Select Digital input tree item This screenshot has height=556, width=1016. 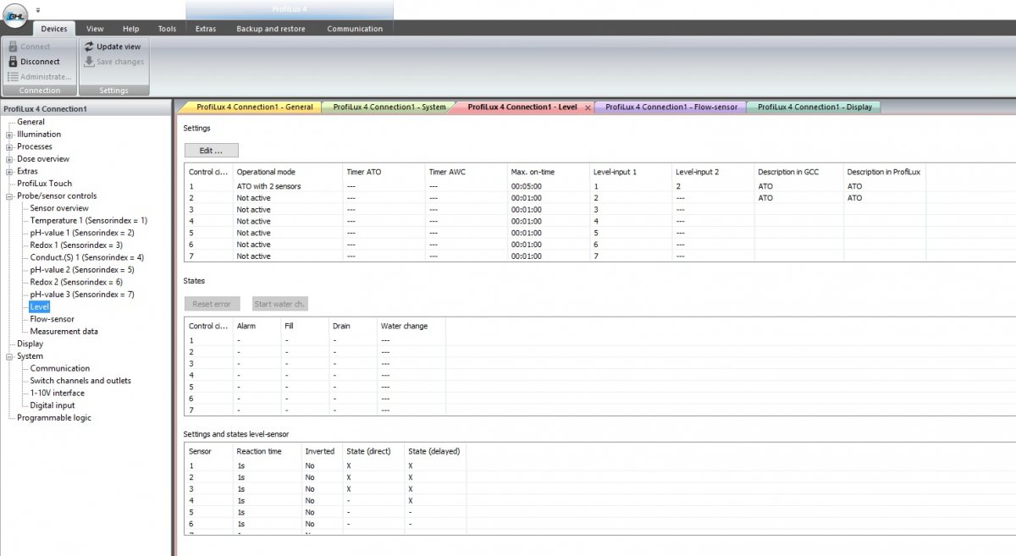[52, 405]
